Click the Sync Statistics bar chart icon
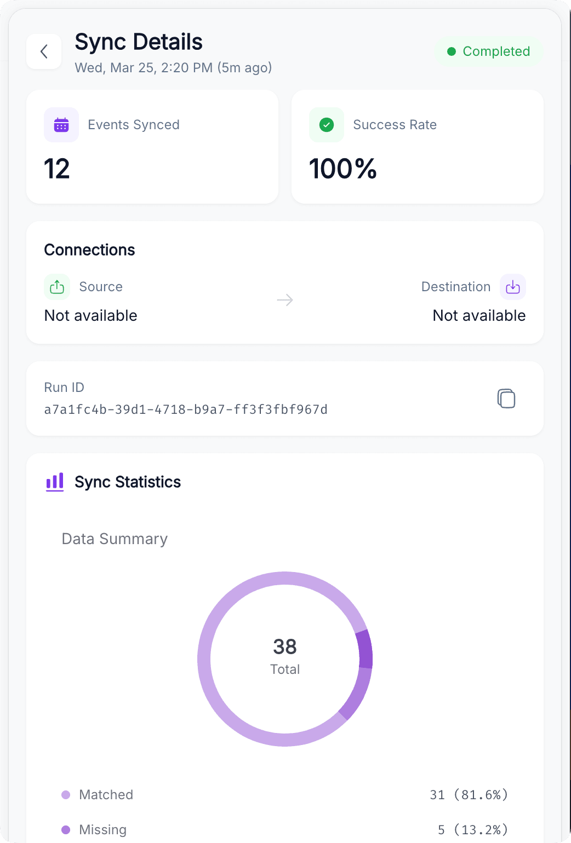This screenshot has height=843, width=571. tap(54, 482)
